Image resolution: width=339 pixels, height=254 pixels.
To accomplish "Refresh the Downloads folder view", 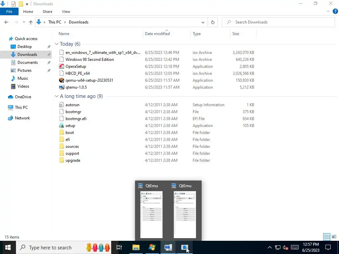I will pos(213,22).
